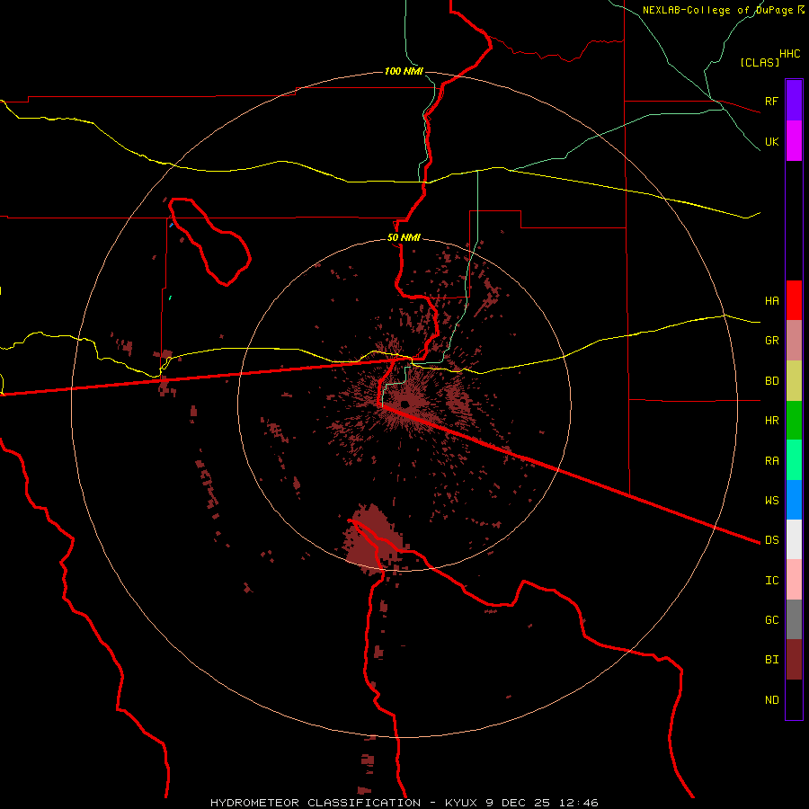Click the IC light pink legend swatch

click(x=794, y=580)
